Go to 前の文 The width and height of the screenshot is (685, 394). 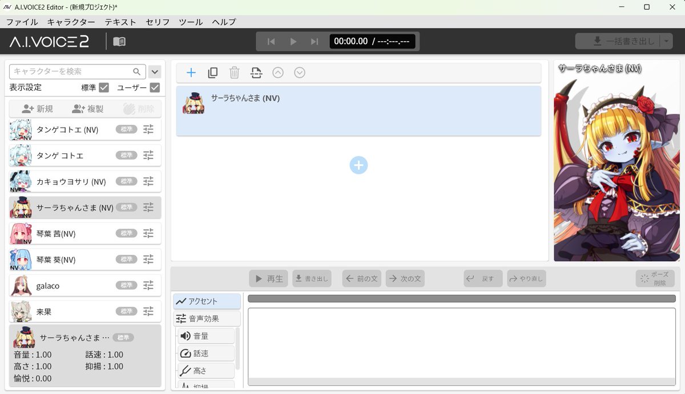tap(362, 279)
